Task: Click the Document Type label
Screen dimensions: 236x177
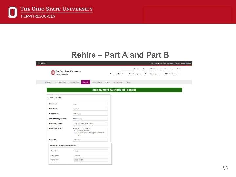Action: (55, 128)
